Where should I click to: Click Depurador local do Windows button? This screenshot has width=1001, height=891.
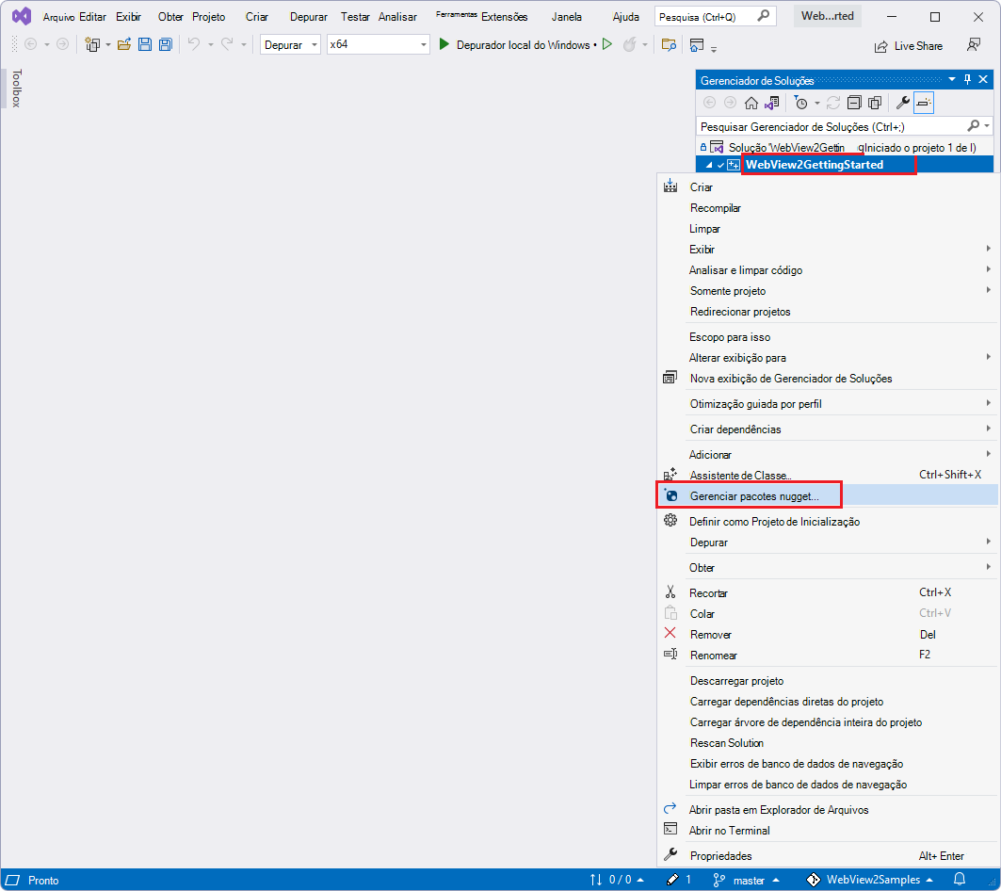click(x=522, y=44)
